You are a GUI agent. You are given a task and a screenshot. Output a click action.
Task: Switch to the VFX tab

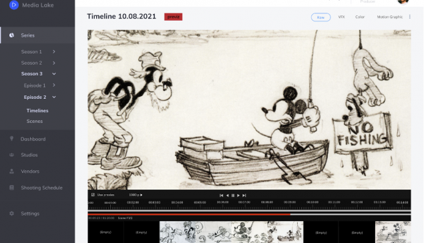341,17
